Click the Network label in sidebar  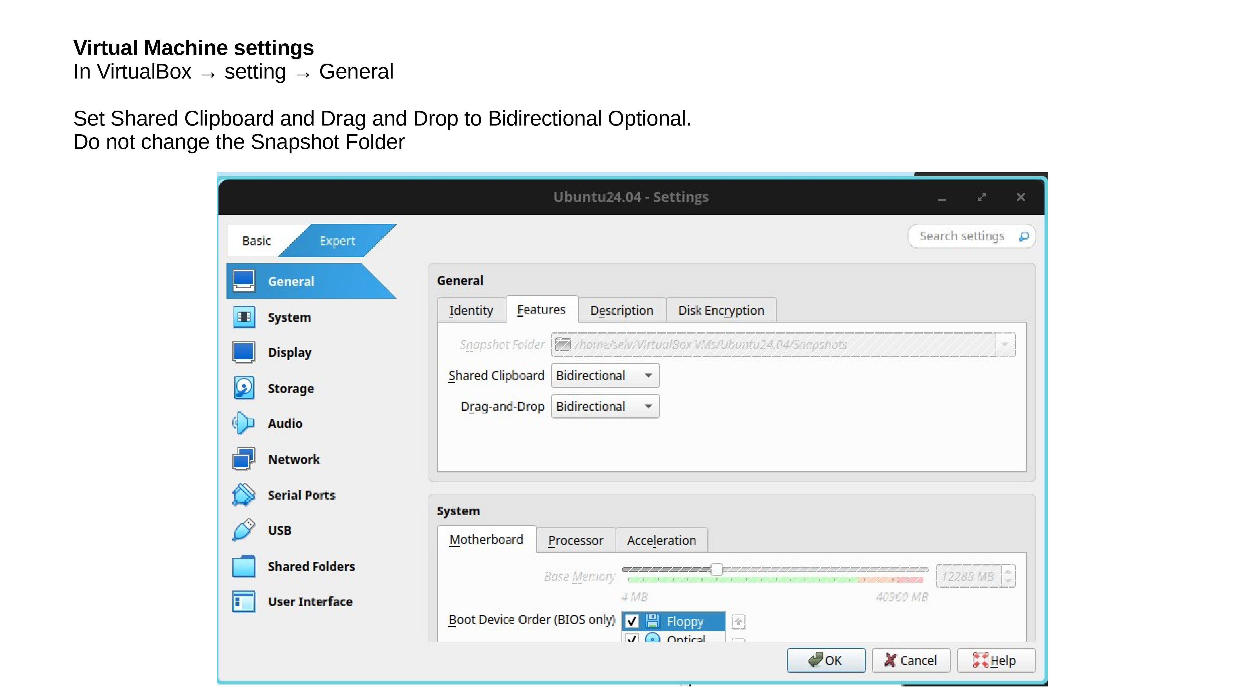point(294,459)
